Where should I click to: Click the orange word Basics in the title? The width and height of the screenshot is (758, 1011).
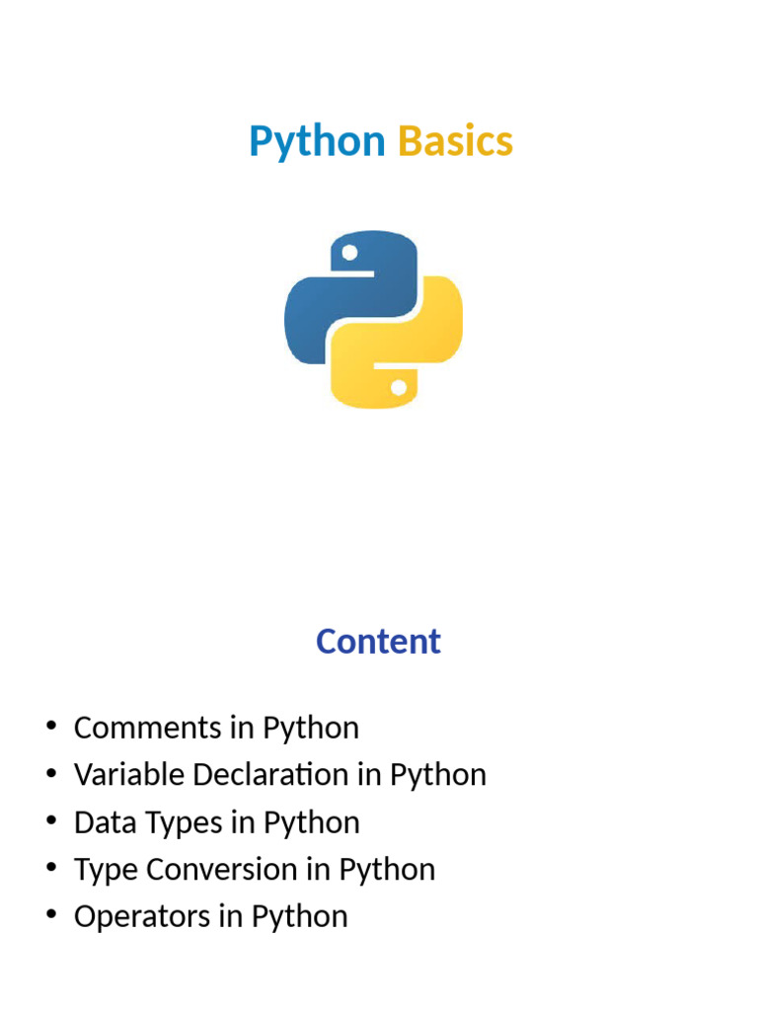(455, 142)
